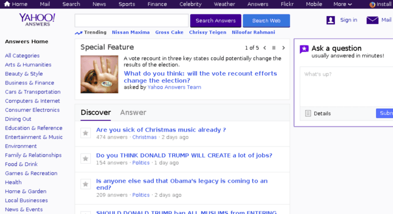Pause the Special Feature slideshow
Screen dimensions: 393x214
click(274, 48)
